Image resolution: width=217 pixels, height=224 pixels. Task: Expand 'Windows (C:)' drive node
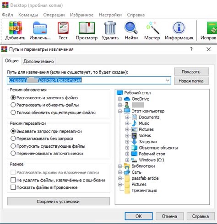(127, 160)
